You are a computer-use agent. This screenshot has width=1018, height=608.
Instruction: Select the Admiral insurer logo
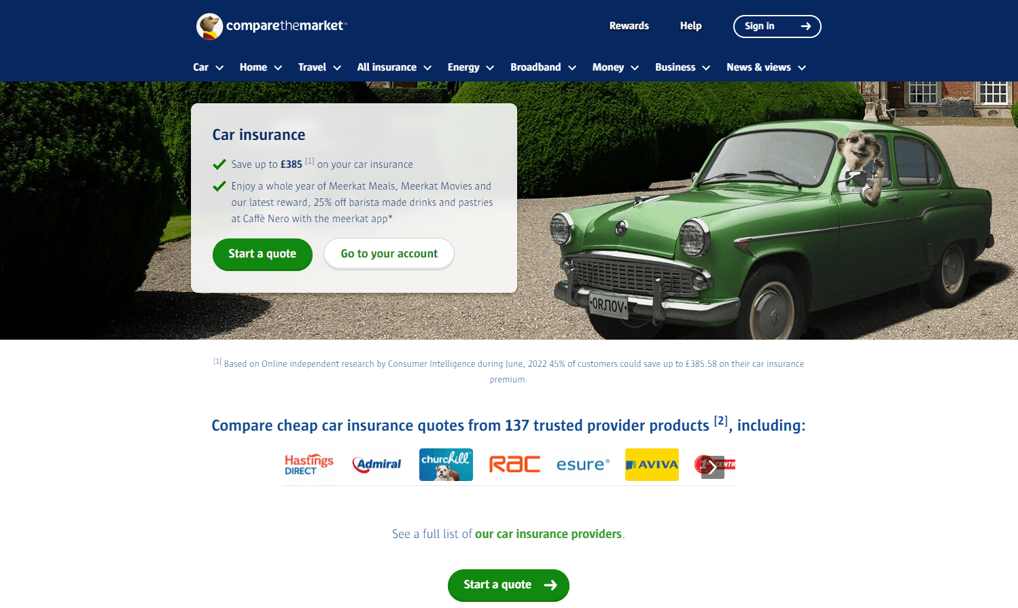click(x=377, y=465)
